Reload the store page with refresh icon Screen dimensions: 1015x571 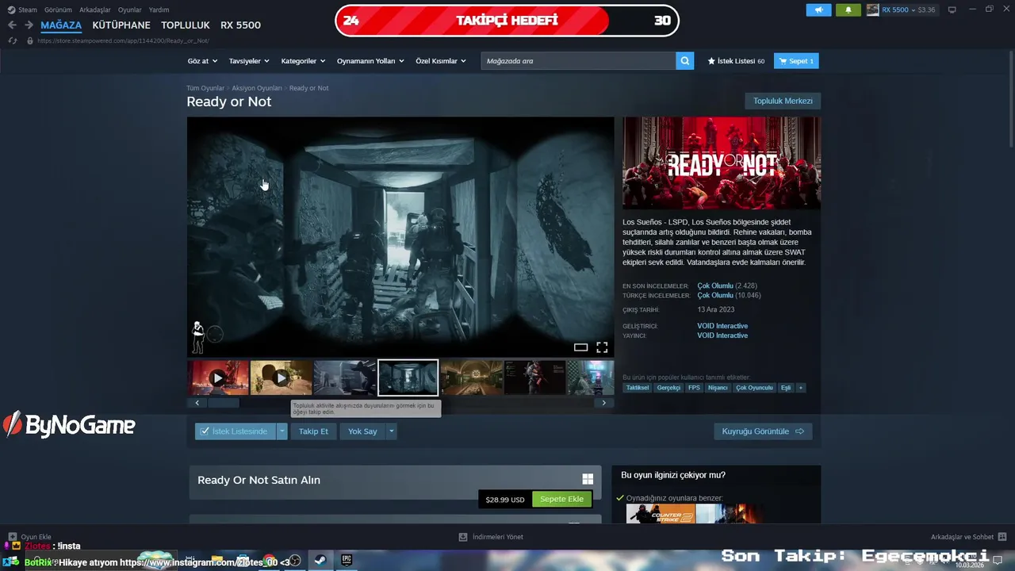(x=12, y=40)
